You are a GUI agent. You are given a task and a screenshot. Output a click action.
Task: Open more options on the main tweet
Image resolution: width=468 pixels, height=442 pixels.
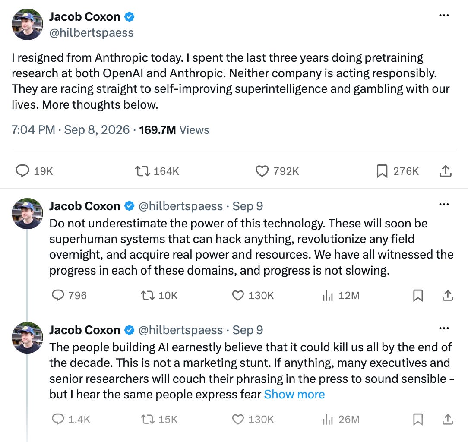tap(444, 15)
